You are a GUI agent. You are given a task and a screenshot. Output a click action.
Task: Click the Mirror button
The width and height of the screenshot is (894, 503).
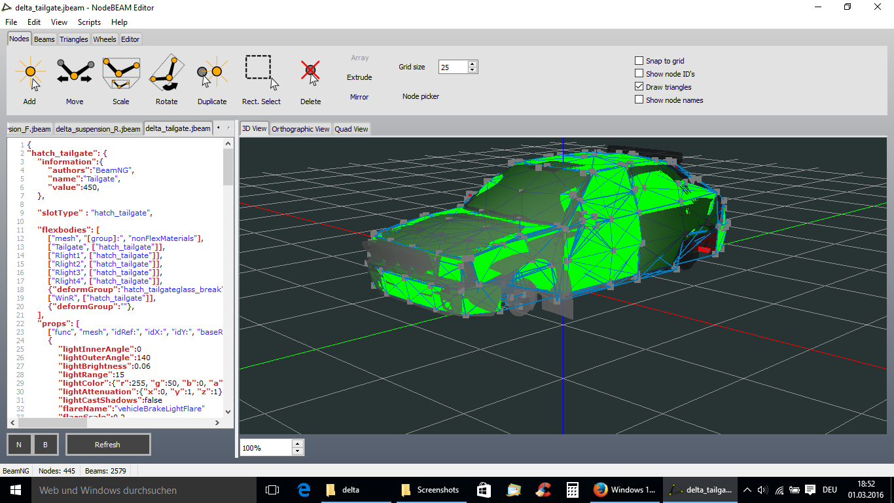(359, 97)
